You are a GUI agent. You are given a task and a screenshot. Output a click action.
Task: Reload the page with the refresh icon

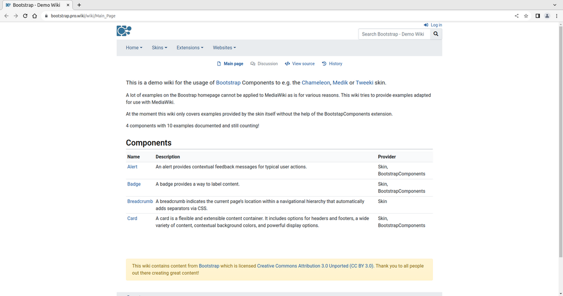pos(25,16)
